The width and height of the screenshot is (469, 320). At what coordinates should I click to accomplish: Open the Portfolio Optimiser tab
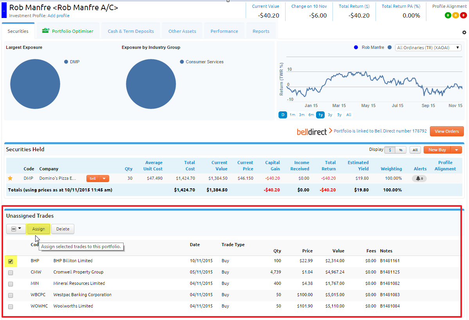(x=68, y=31)
